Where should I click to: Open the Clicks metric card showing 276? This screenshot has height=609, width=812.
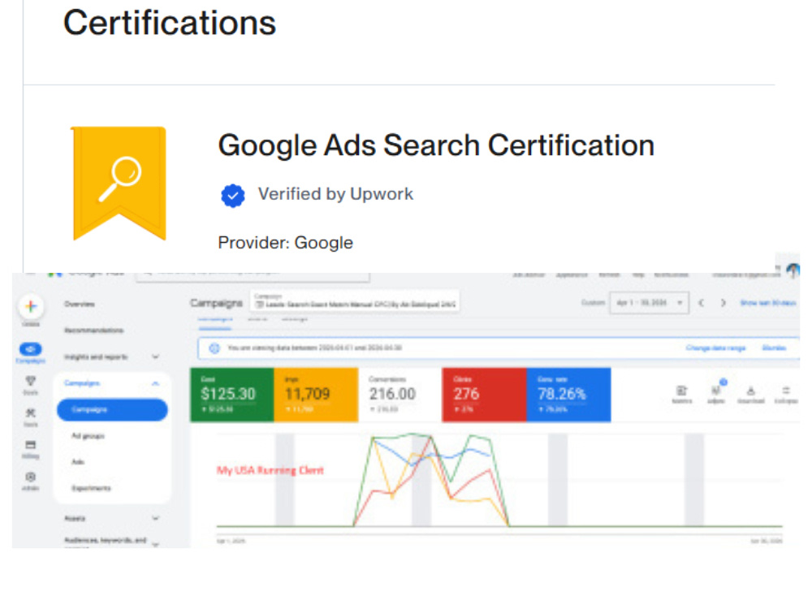point(484,395)
